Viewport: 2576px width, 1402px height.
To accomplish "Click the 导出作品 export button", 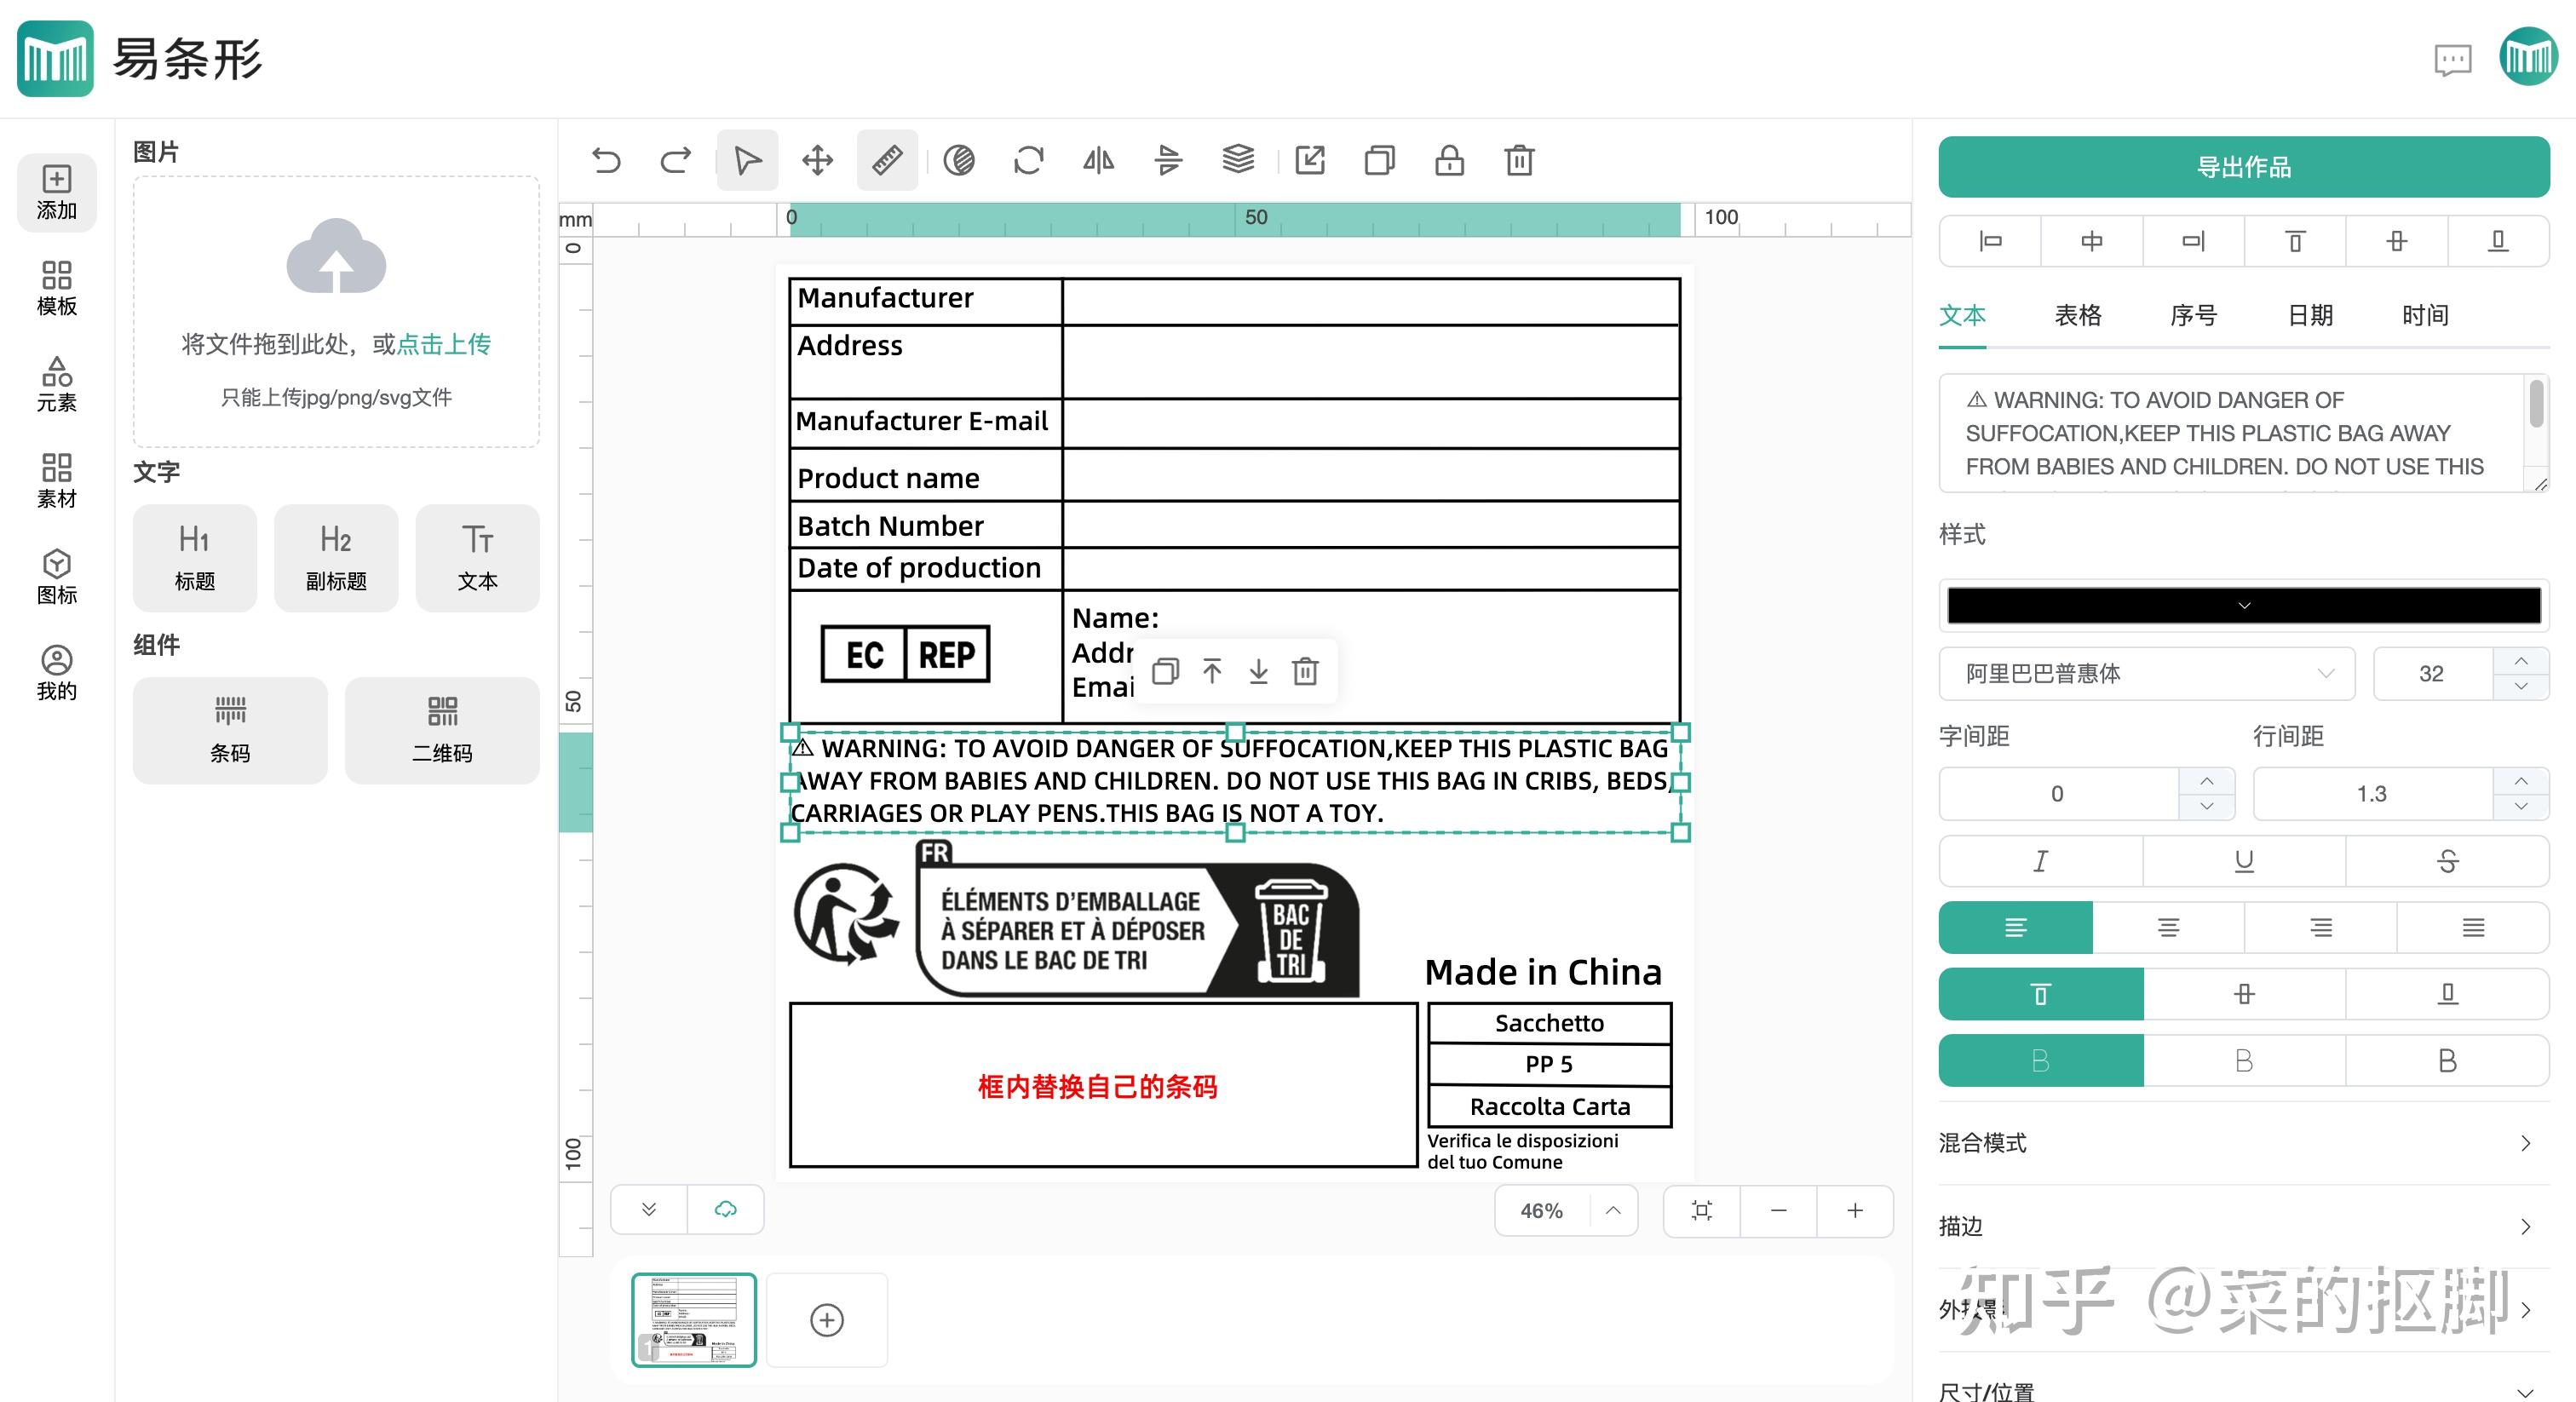I will [2243, 167].
